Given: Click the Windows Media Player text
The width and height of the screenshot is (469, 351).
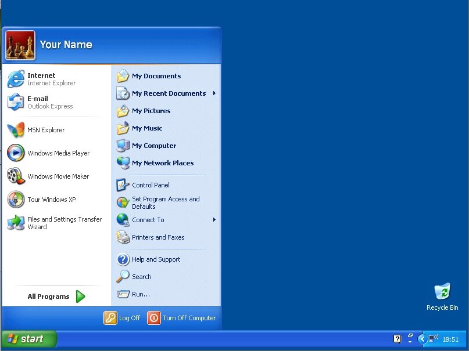Looking at the screenshot, I should click(59, 153).
